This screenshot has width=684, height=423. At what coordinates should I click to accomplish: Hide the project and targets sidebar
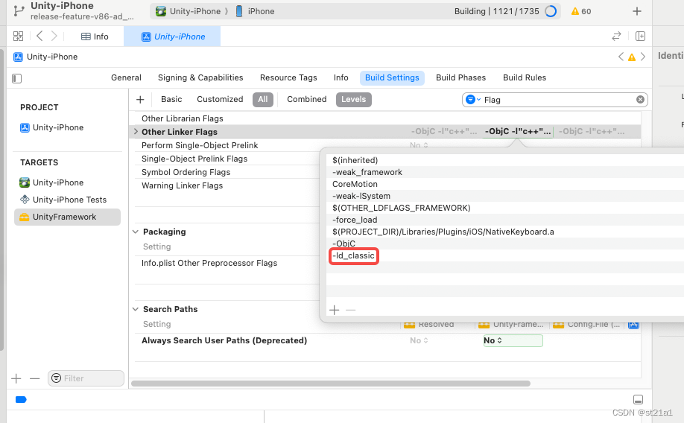coord(16,78)
